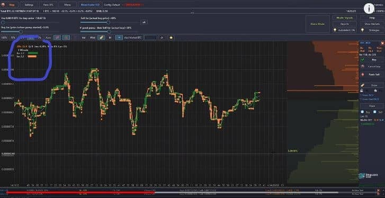385x198 pixels.
Task: Open the Settings tab
Action: click(29, 4)
